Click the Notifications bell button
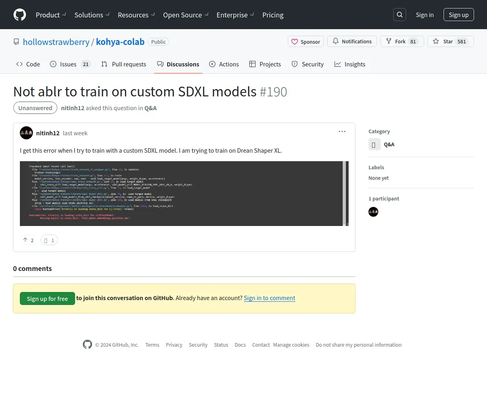487x405 pixels. click(352, 41)
